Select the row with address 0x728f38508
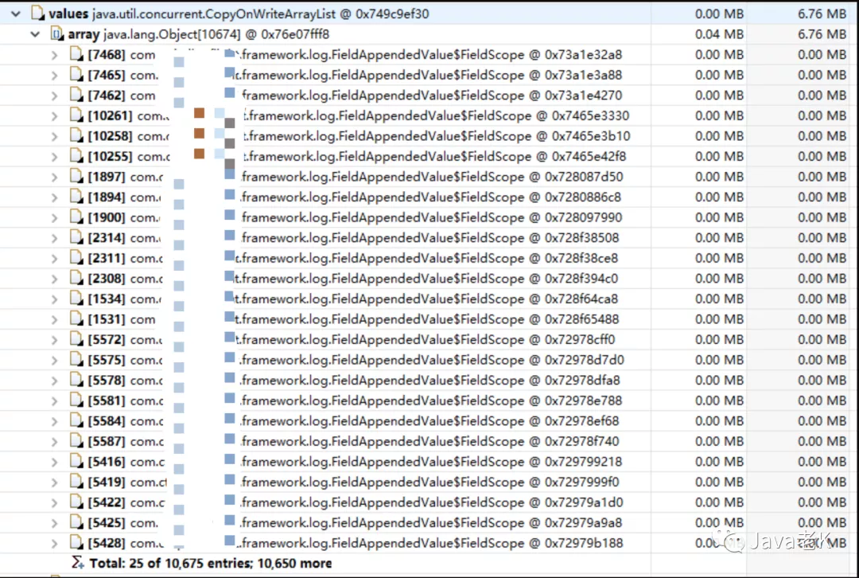859x578 pixels. pos(429,238)
